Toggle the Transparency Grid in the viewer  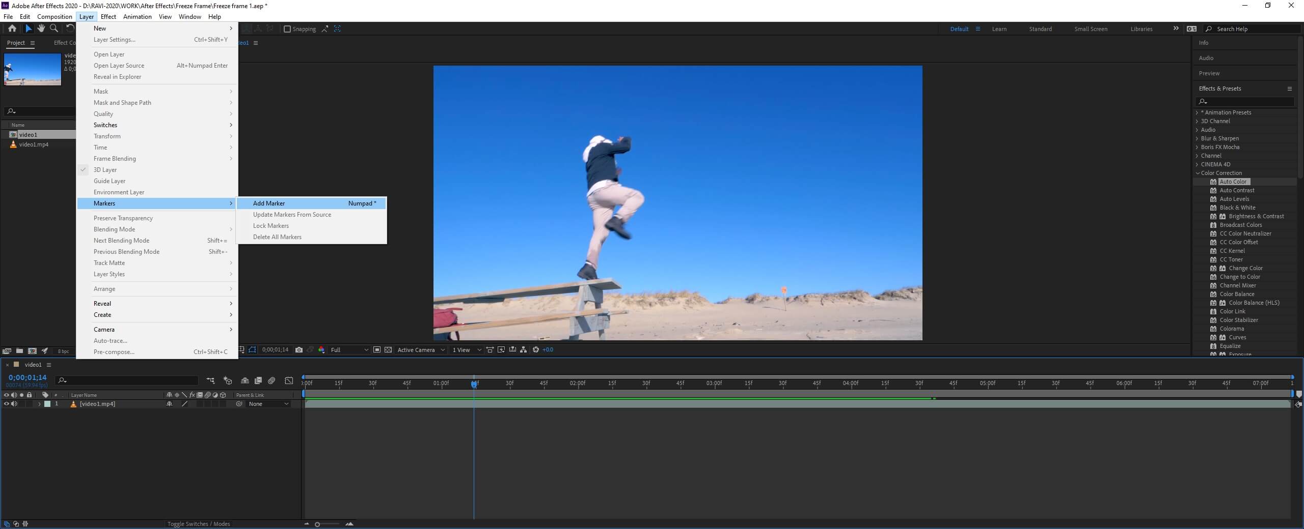click(x=388, y=350)
